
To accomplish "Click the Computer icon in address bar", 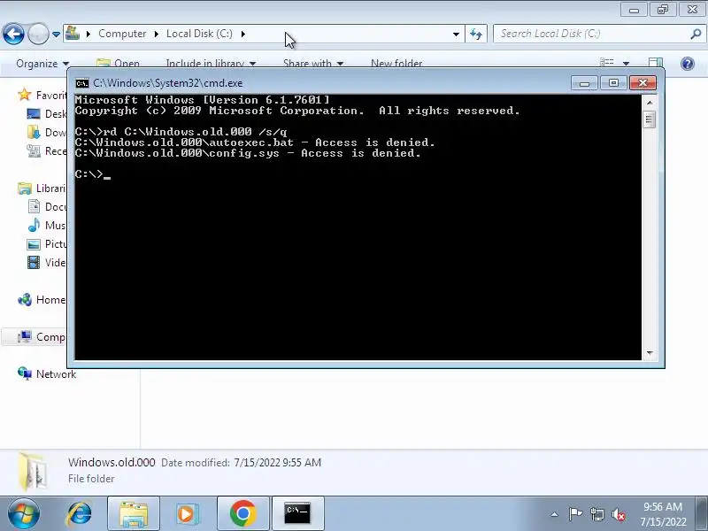I will point(73,34).
